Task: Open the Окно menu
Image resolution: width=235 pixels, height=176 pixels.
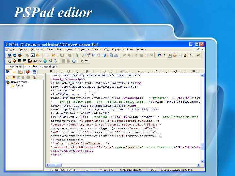Action: click(x=130, y=50)
